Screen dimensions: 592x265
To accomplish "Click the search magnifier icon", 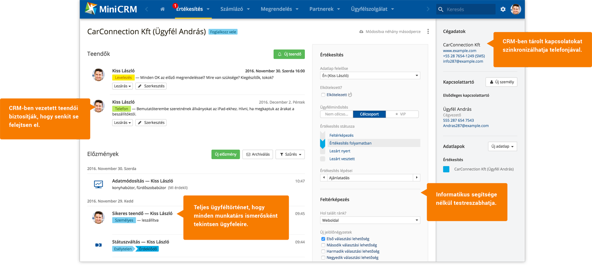I will (x=441, y=9).
